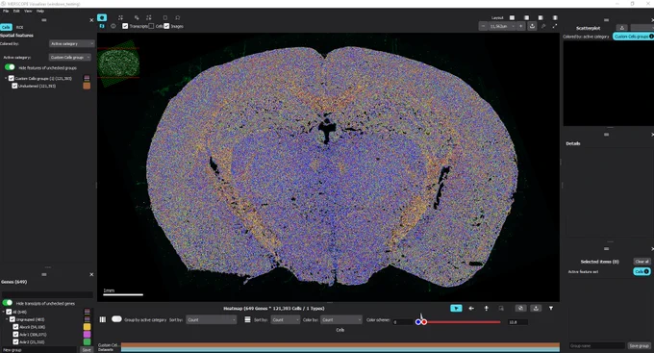Close the Genes panel
The image size is (654, 353).
[91, 274]
